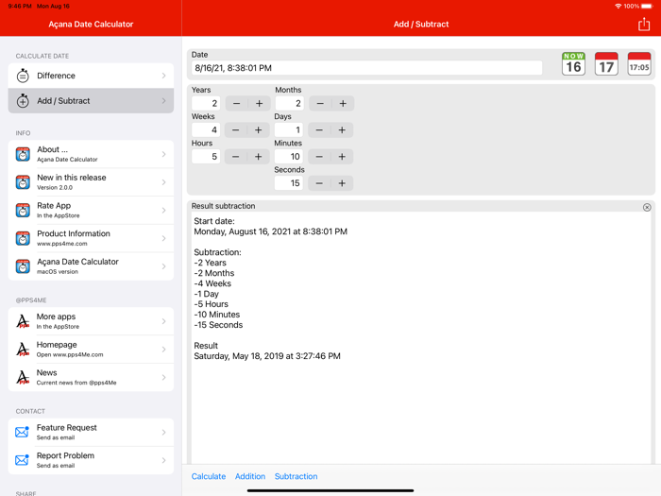The image size is (661, 496).
Task: Increase Days with plus button
Action: coord(342,130)
